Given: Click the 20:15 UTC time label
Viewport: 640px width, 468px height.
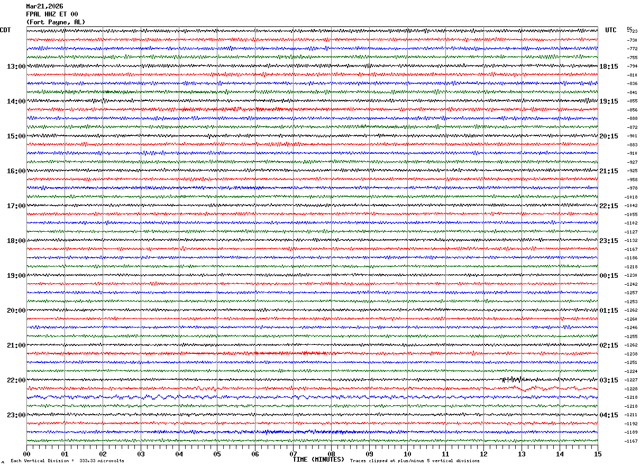Looking at the screenshot, I should 609,136.
